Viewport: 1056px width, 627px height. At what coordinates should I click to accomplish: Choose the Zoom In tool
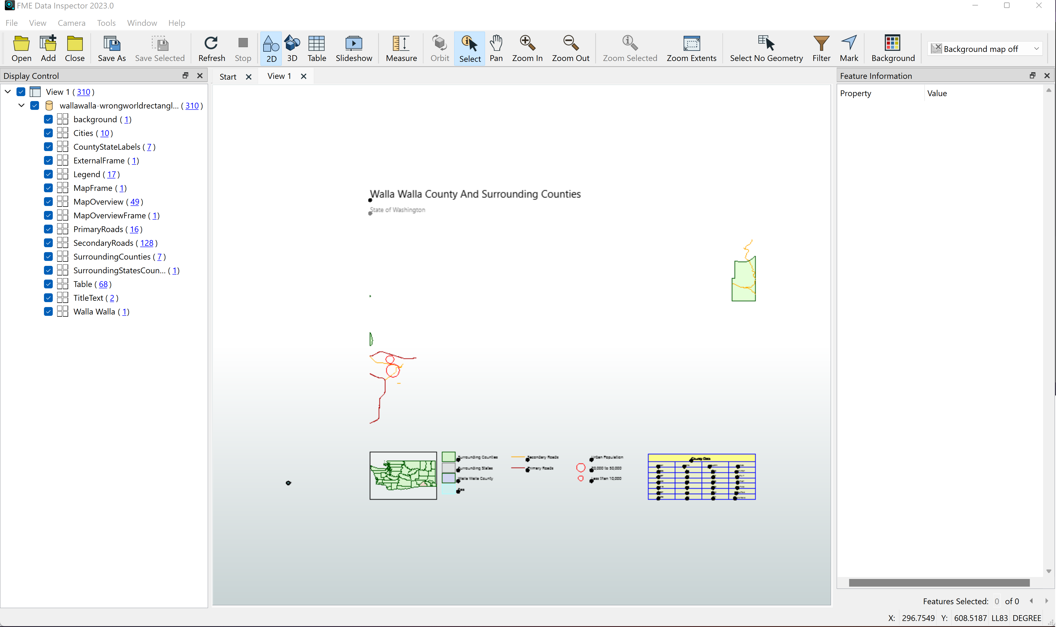click(x=527, y=49)
